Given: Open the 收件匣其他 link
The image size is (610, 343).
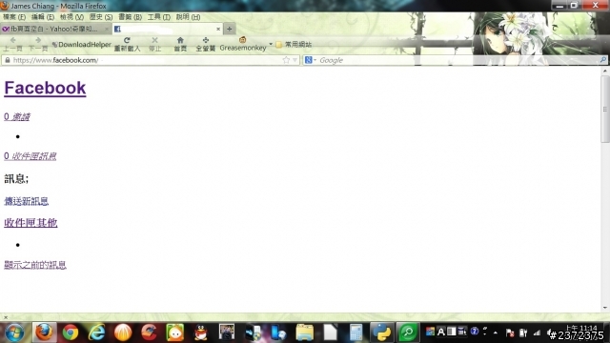Looking at the screenshot, I should pyautogui.click(x=30, y=223).
